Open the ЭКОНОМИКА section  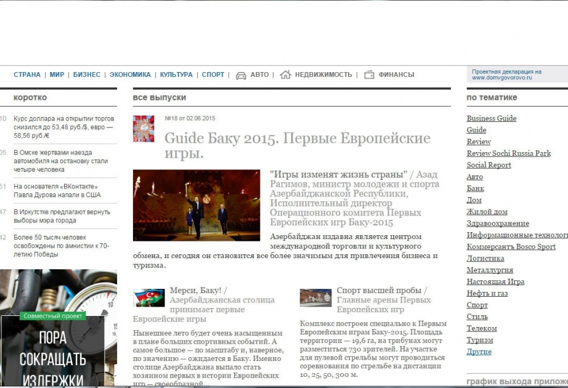130,75
